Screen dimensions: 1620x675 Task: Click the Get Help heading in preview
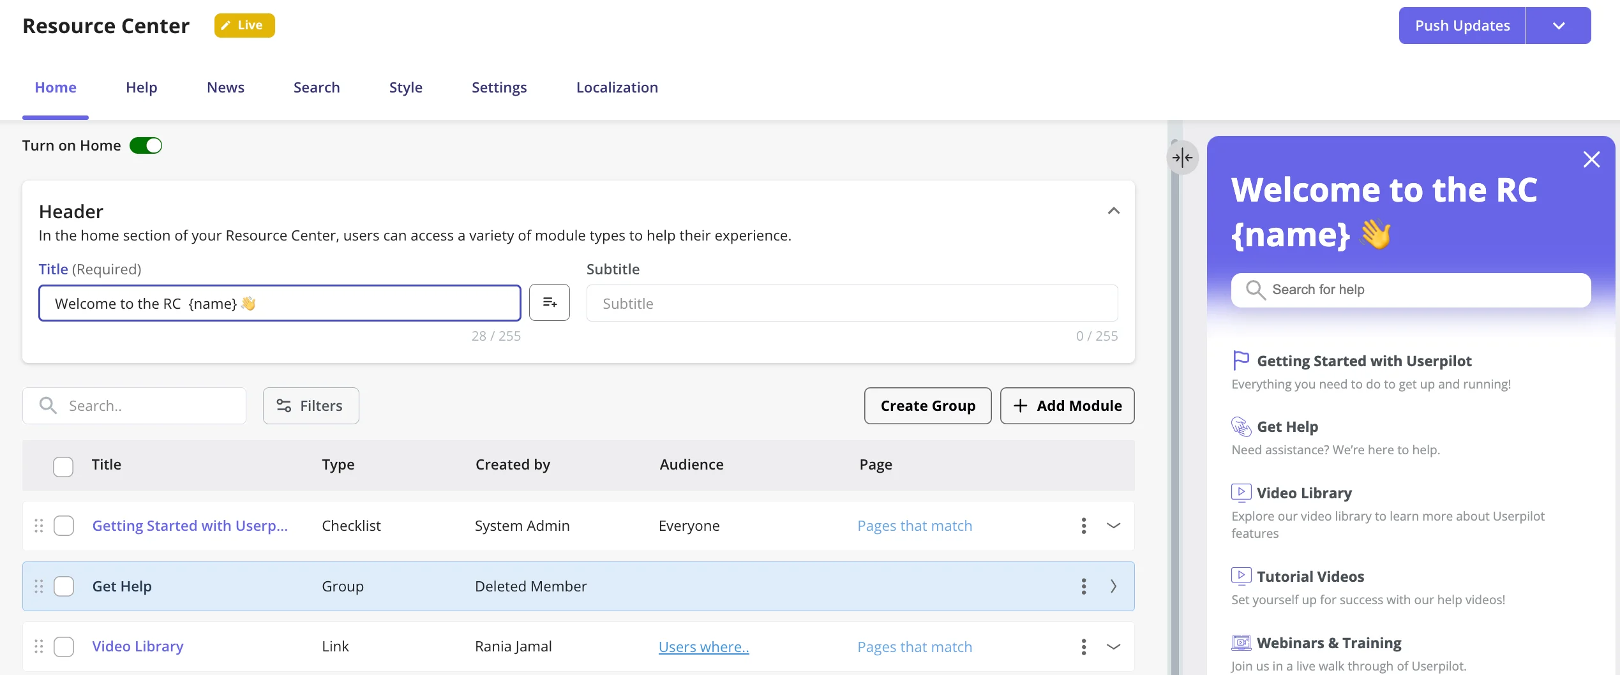click(x=1287, y=427)
